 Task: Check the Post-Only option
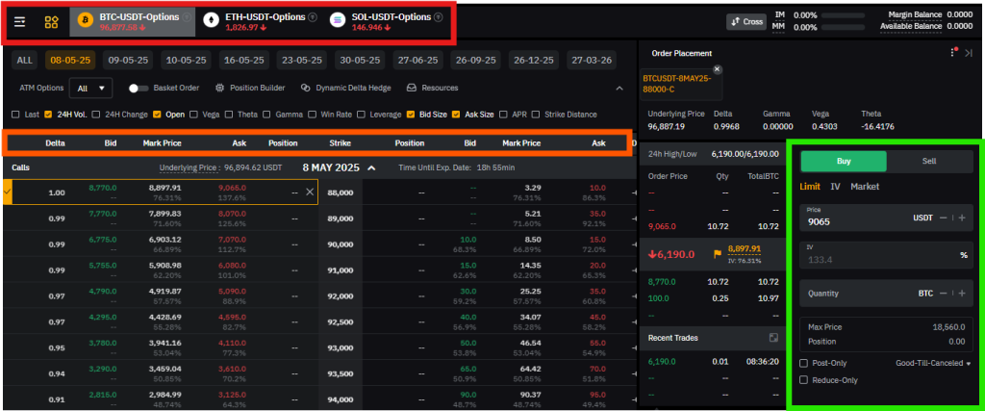803,363
